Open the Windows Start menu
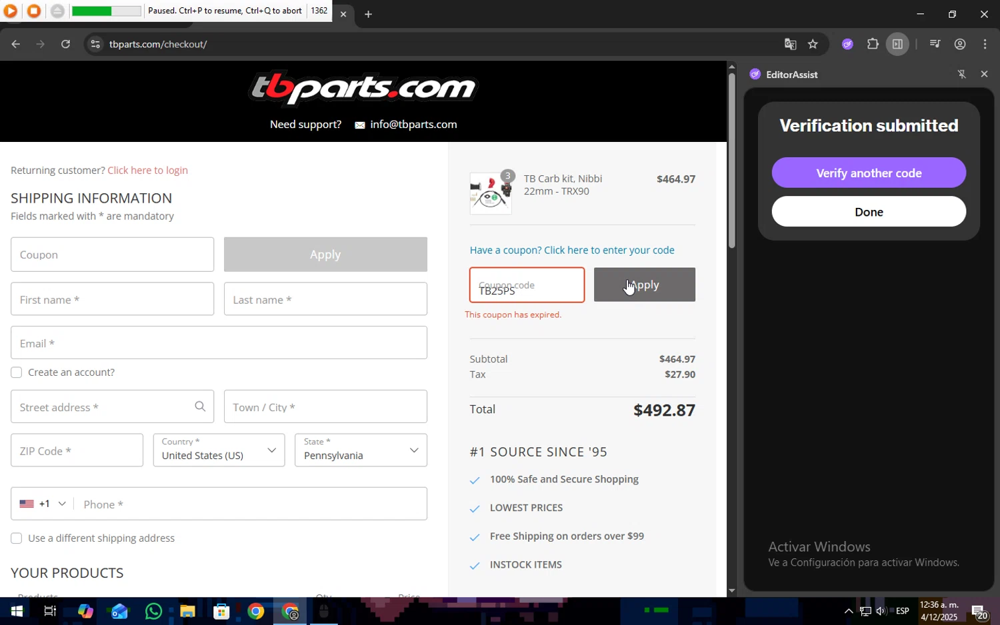 [x=16, y=611]
